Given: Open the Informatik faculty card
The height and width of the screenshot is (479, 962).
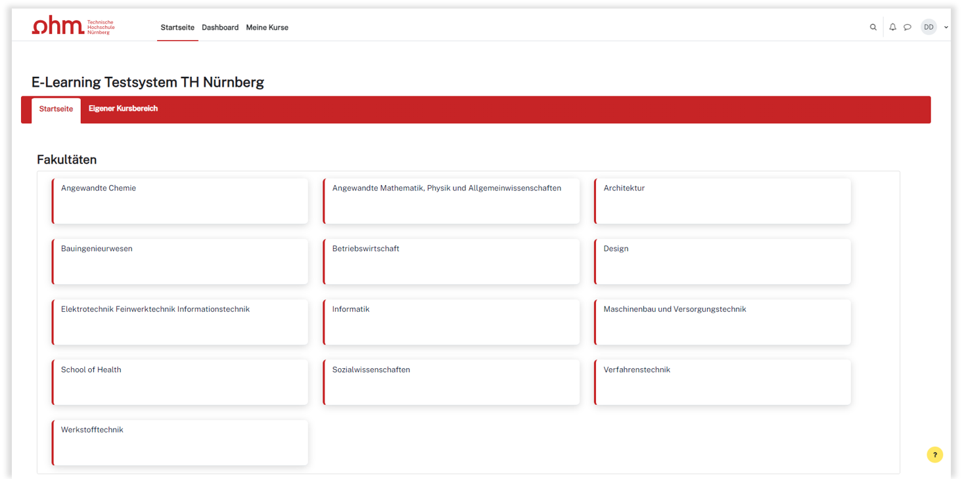Looking at the screenshot, I should click(451, 322).
